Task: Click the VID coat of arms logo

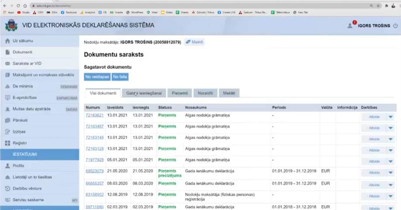Action: (x=11, y=25)
